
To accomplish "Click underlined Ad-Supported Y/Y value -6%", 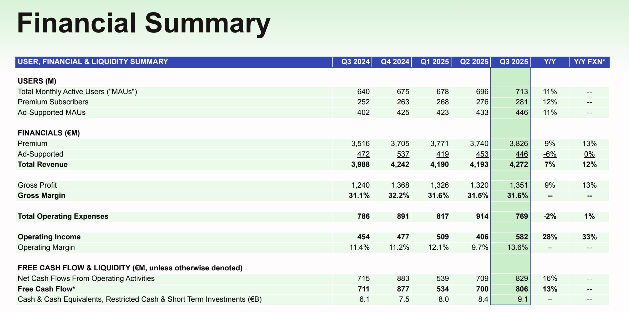I will (x=550, y=154).
